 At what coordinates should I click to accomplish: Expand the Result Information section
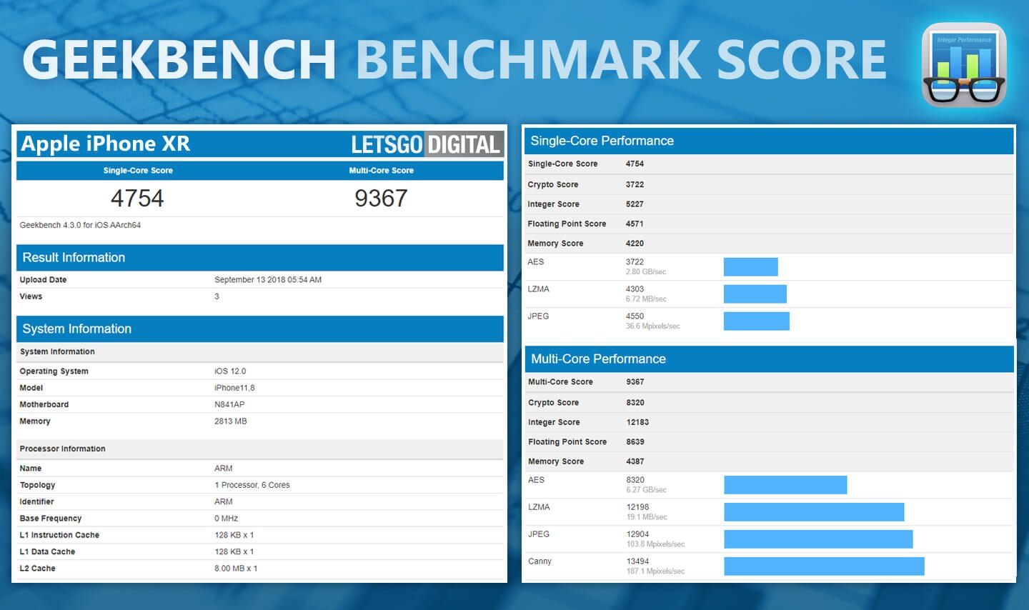pos(73,257)
